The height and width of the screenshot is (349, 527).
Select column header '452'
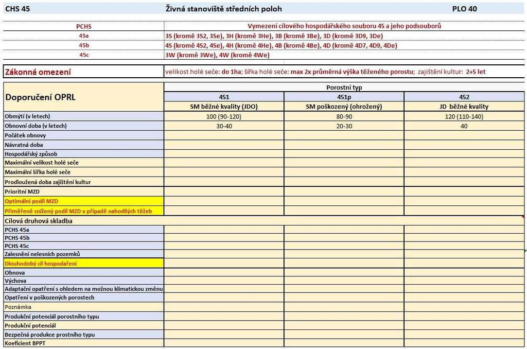(464, 97)
